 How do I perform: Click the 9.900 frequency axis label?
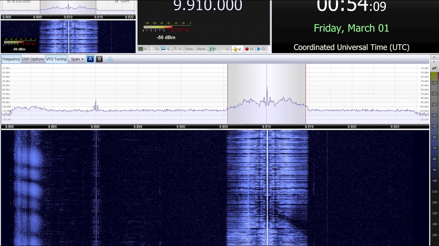(181, 127)
